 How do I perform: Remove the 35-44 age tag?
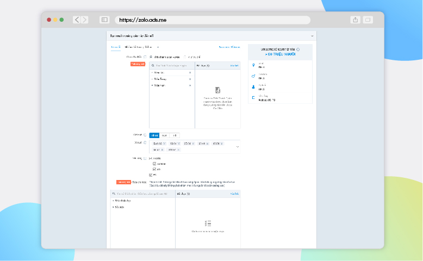point(208,144)
